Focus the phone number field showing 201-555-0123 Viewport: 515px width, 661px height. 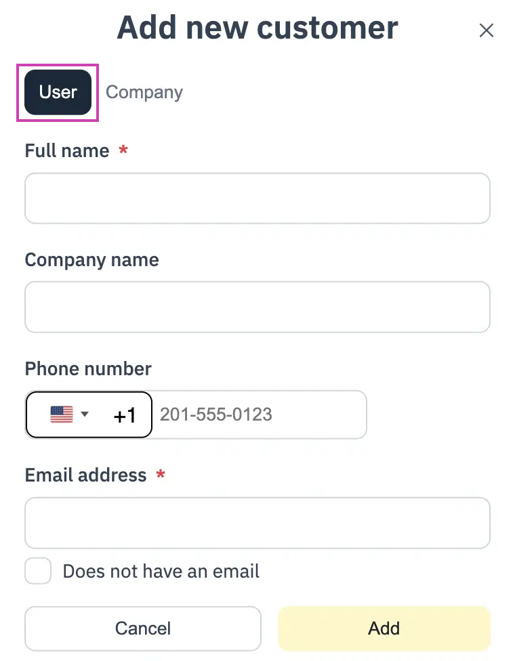point(259,414)
